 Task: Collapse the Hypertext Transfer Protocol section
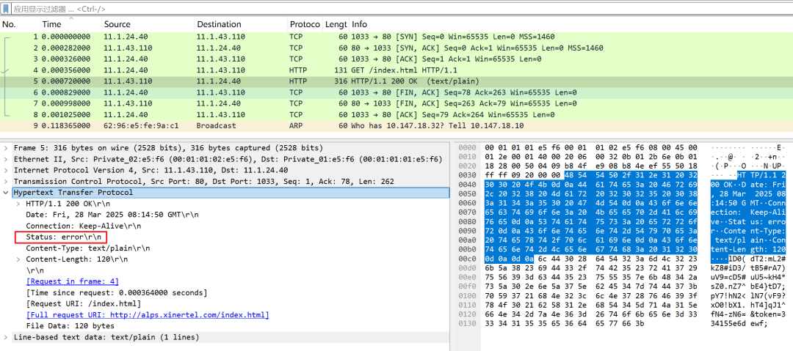pos(7,193)
